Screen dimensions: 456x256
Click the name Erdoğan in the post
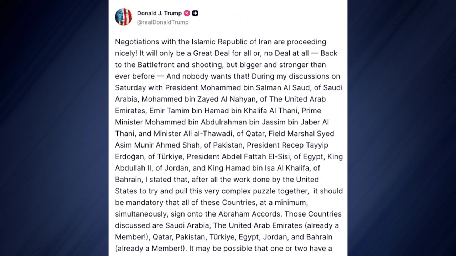pyautogui.click(x=130, y=156)
